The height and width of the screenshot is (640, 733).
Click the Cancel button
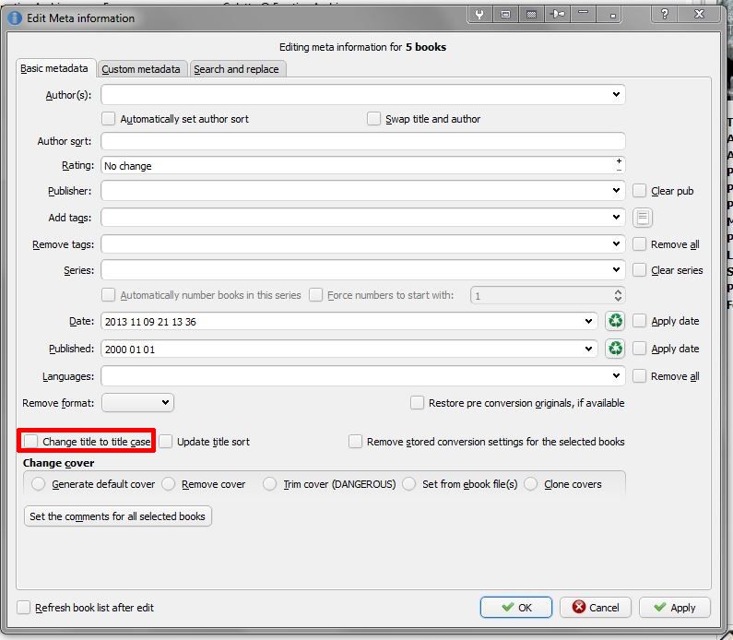coord(596,608)
